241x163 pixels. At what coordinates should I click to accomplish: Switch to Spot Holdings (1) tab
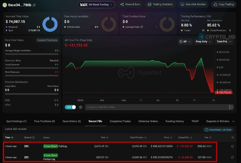pyautogui.click(x=16, y=121)
